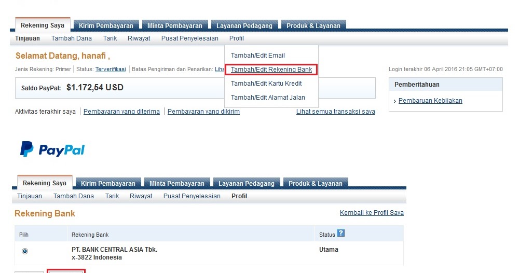
Task: Open Layanan Pedagang tab on the Rekening Bank page
Action: [x=246, y=183]
